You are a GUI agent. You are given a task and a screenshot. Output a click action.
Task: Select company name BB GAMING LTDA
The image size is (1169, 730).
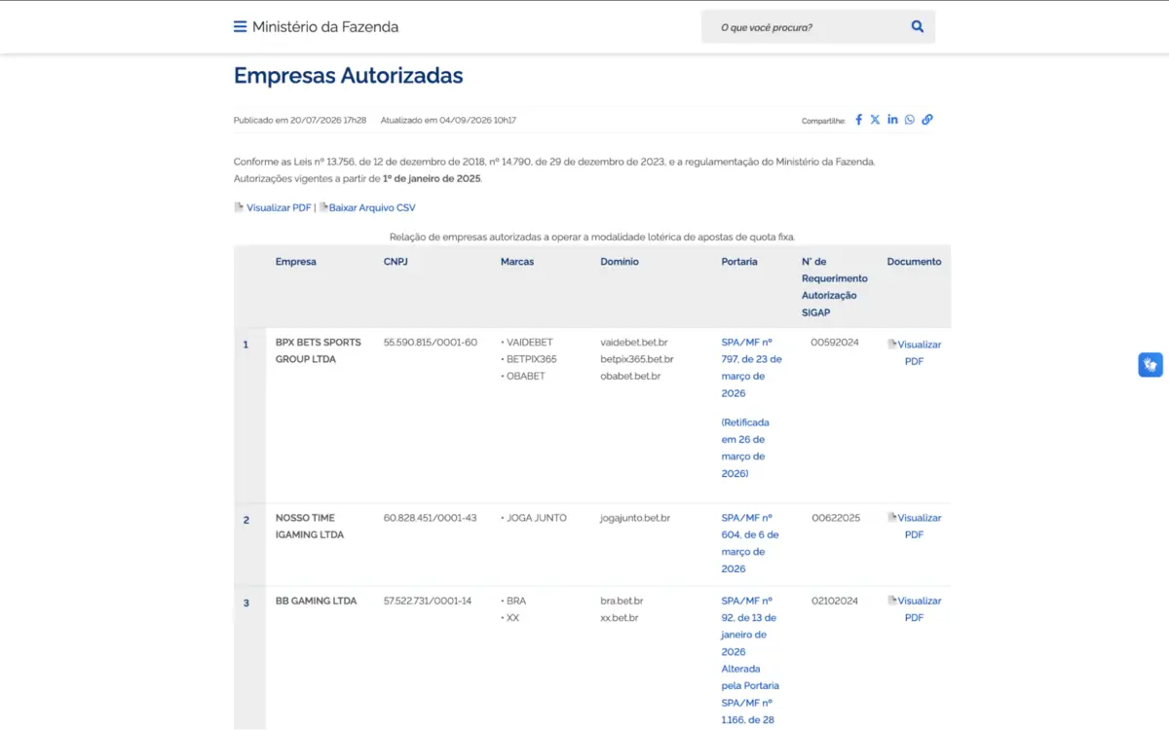coord(317,601)
